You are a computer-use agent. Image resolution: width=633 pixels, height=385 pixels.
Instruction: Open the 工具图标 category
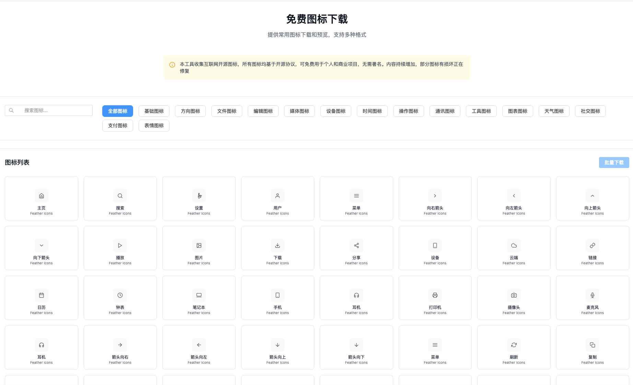coord(481,111)
